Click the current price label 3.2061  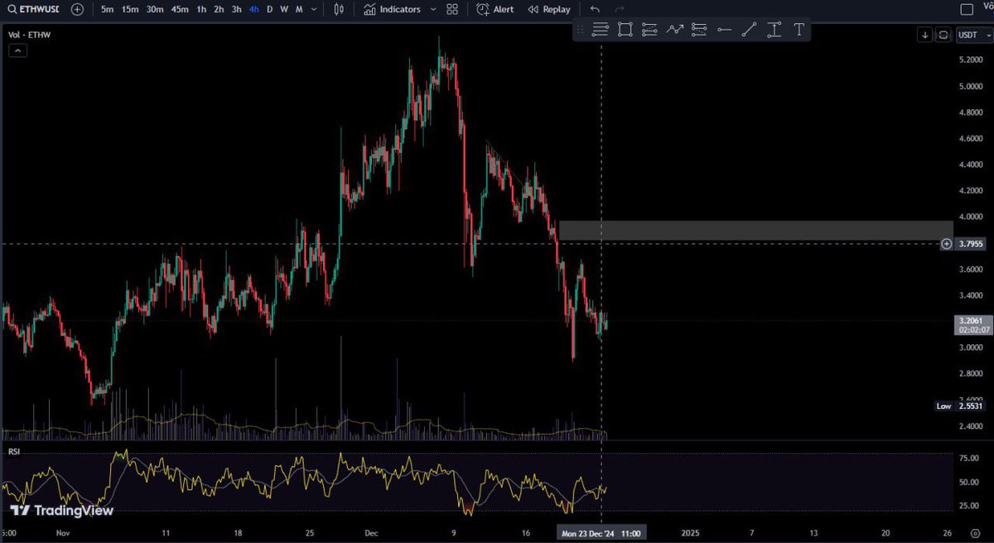pos(972,324)
